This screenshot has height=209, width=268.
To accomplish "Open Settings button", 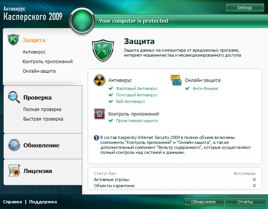I will point(245,8).
